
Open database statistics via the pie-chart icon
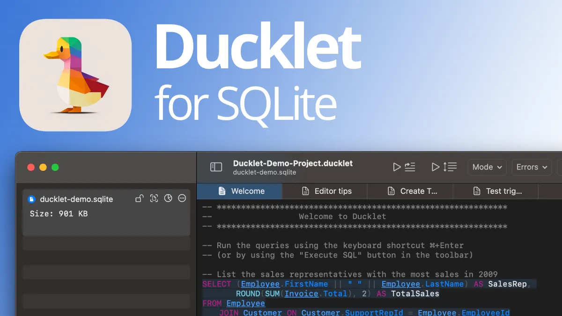click(169, 198)
